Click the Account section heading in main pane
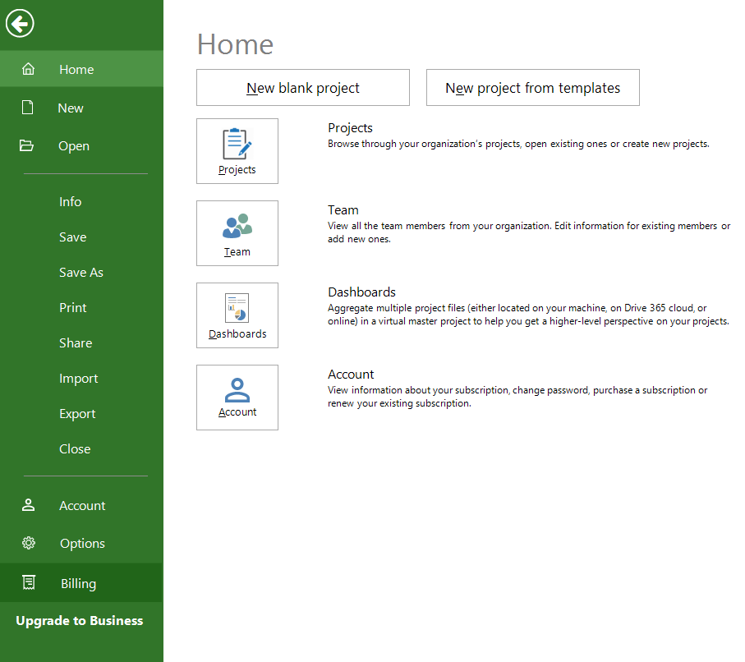The image size is (745, 662). [351, 374]
